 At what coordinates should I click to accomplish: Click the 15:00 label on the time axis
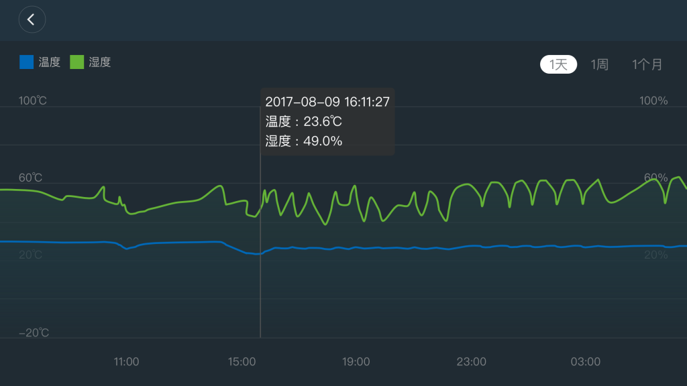(x=242, y=361)
